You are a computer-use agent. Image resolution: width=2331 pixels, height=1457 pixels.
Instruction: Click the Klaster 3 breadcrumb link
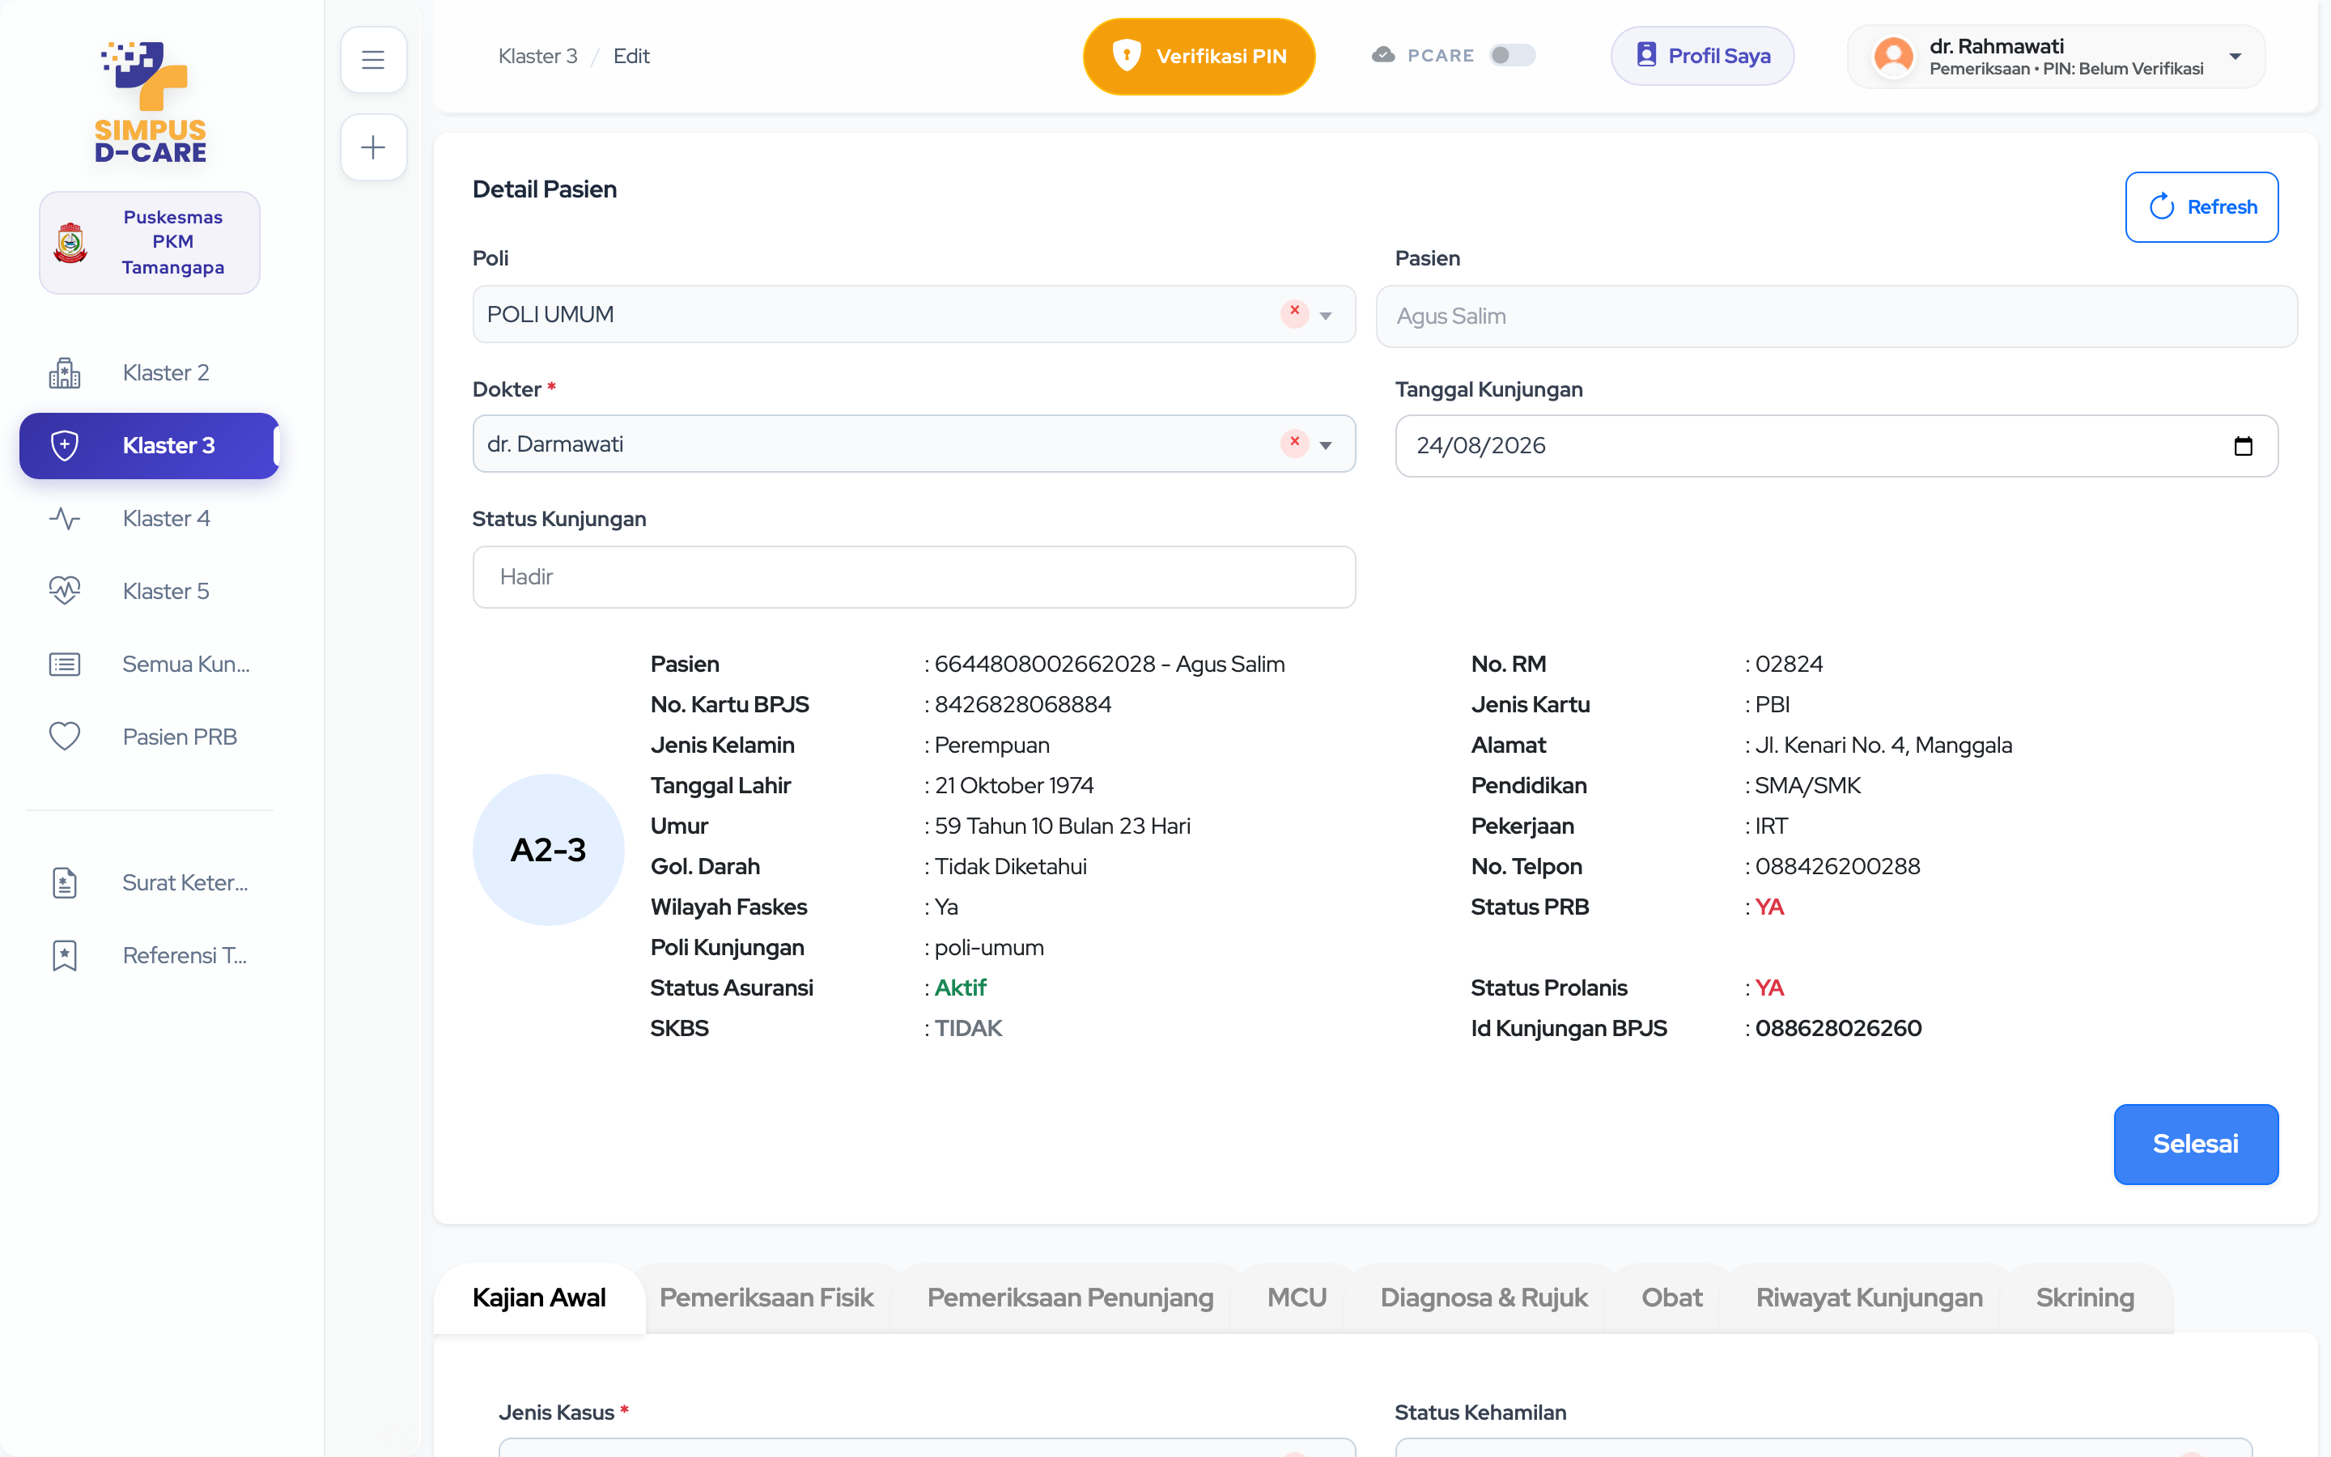(x=537, y=56)
